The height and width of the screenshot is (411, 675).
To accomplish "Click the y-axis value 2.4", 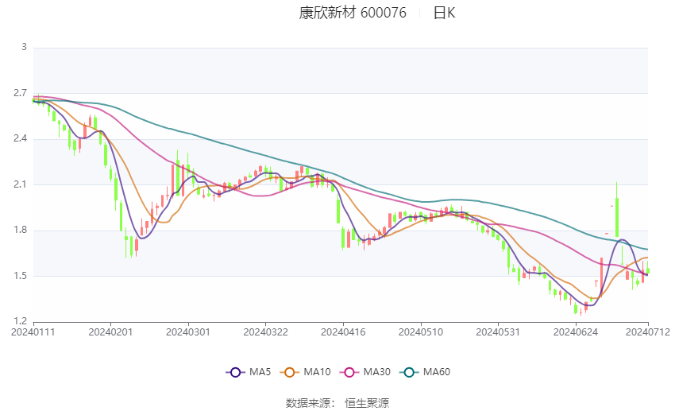I will (20, 138).
